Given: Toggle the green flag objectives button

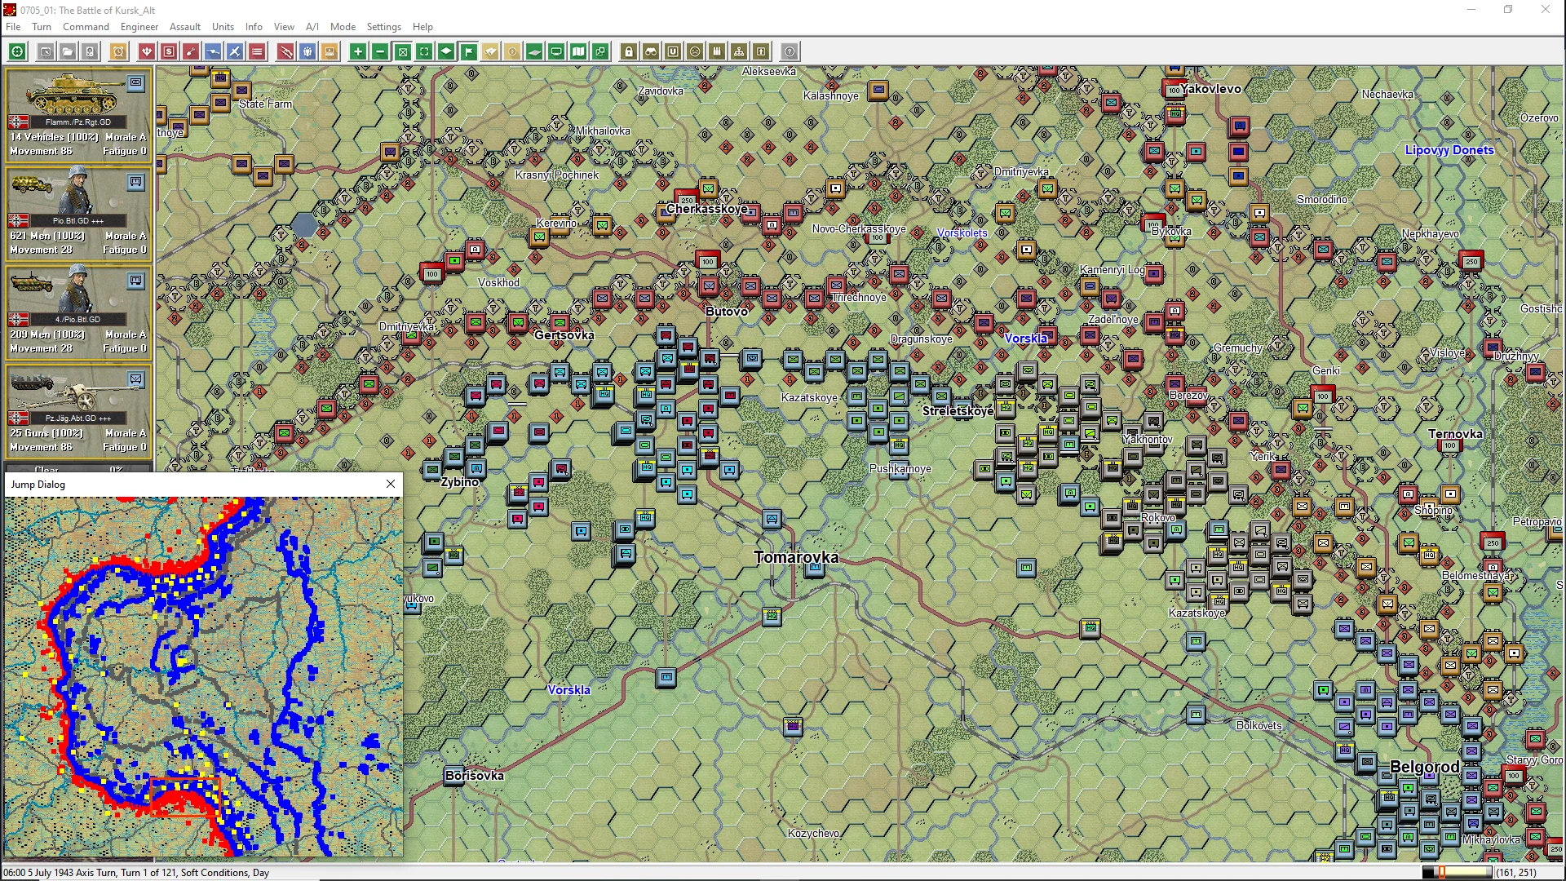Looking at the screenshot, I should click(x=469, y=52).
